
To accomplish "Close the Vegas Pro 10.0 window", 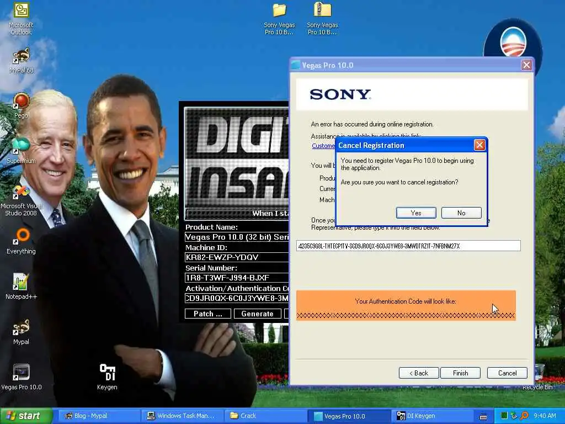I will (x=526, y=65).
